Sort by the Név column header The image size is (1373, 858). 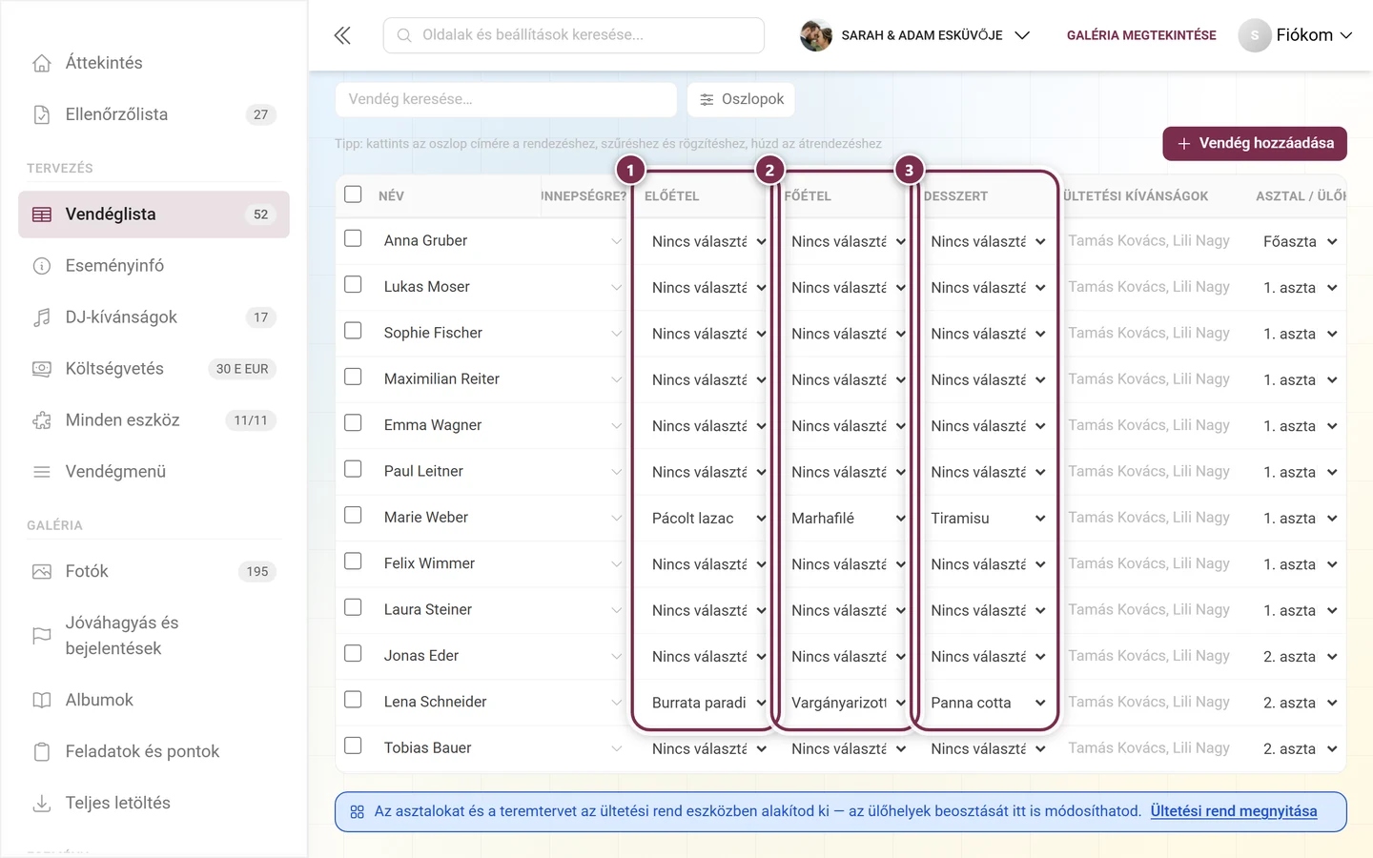pyautogui.click(x=391, y=196)
